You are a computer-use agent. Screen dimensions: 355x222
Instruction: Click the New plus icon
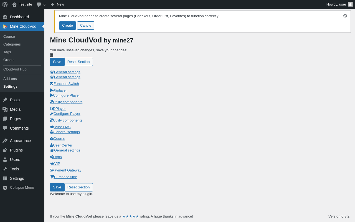(52, 4)
